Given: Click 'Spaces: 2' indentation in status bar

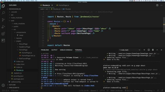Looking at the screenshot, I should pos(94,90).
